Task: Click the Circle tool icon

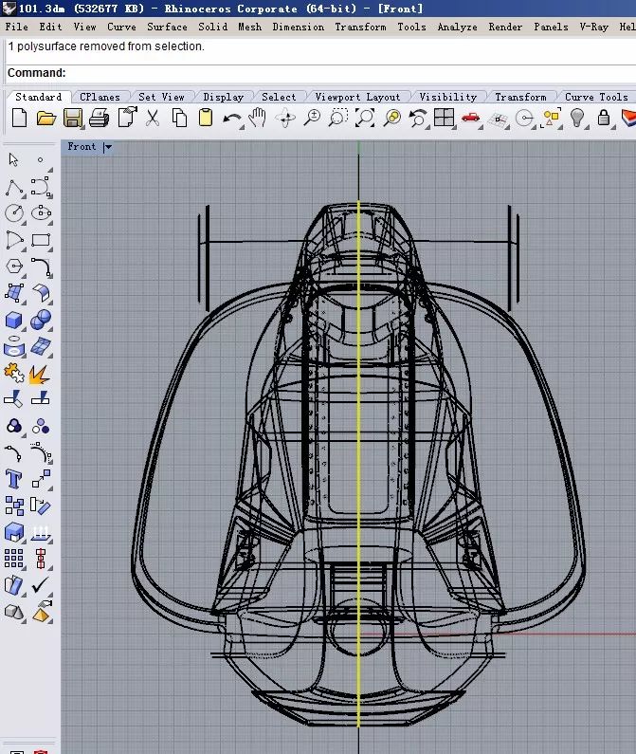Action: (14, 213)
